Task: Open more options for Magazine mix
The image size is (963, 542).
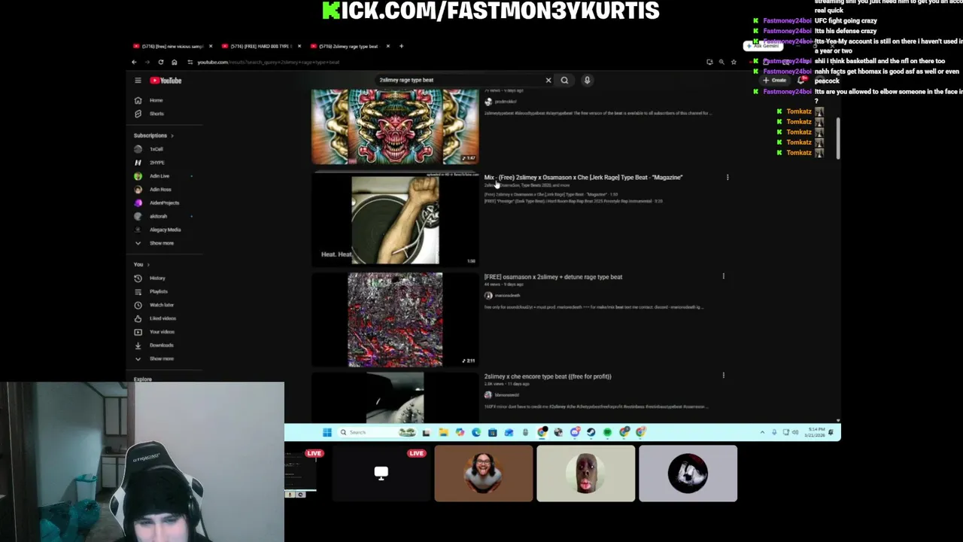Action: (x=727, y=178)
